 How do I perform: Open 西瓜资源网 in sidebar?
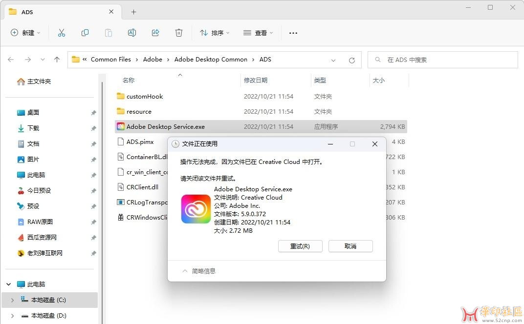(37, 238)
